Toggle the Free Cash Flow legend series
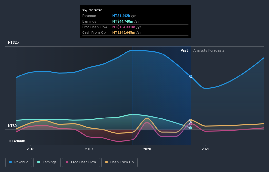 (81, 162)
